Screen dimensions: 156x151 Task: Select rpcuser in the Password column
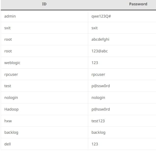tap(98, 74)
